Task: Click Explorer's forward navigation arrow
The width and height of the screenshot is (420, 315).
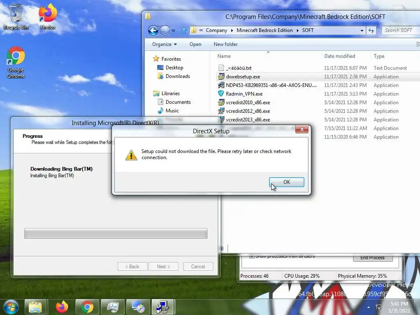Action: click(x=165, y=30)
